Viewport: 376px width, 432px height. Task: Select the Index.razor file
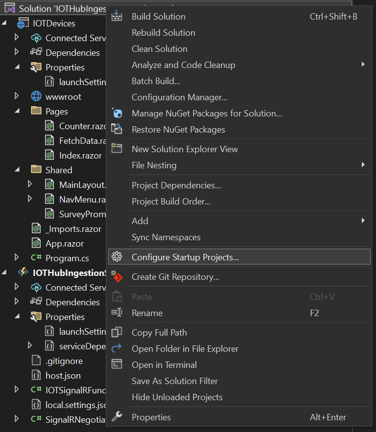[x=80, y=156]
